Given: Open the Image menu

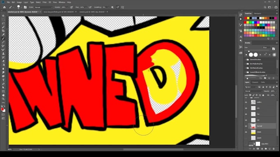Looking at the screenshot, I should click(x=19, y=2).
